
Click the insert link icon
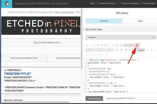pos(98,45)
